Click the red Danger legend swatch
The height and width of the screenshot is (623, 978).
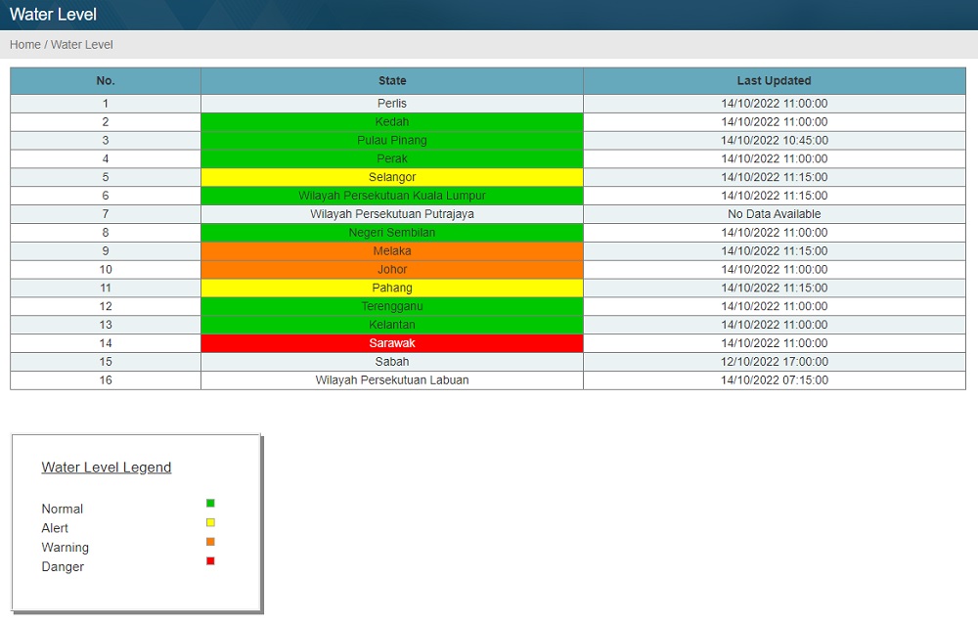[x=210, y=561]
